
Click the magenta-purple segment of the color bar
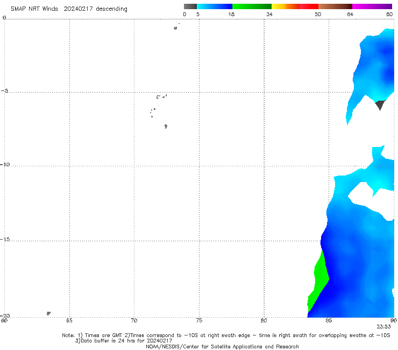tap(372, 6)
